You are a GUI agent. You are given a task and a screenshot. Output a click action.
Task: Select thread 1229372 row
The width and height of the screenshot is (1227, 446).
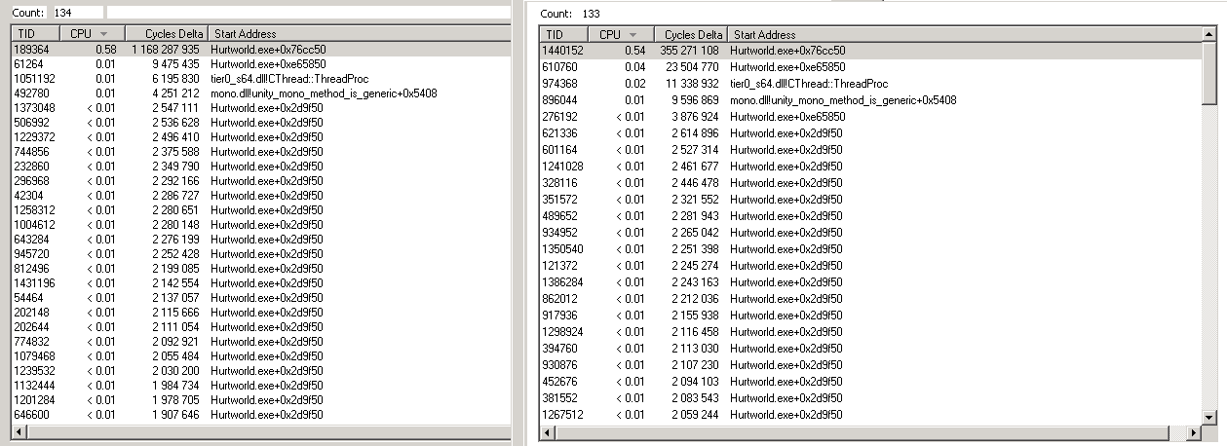[262, 136]
